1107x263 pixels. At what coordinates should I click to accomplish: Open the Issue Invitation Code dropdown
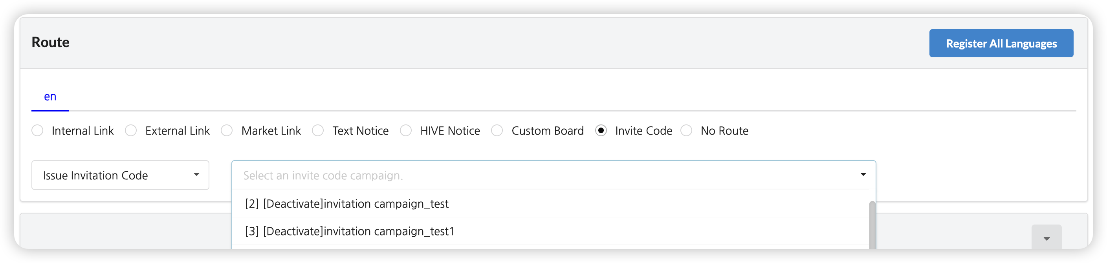click(x=120, y=175)
